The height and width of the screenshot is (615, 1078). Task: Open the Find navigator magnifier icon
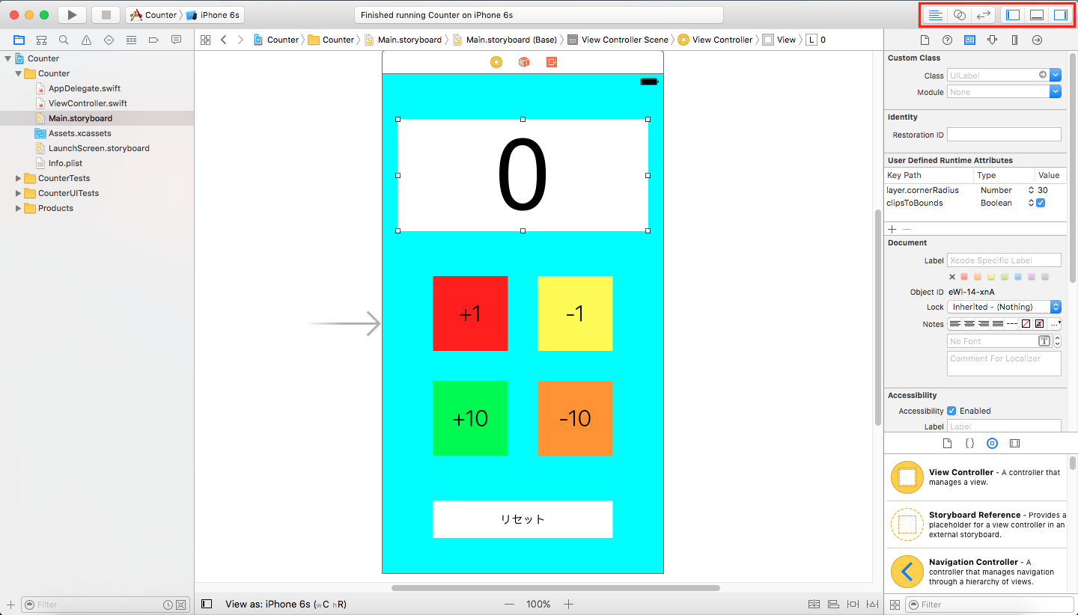[x=64, y=40]
